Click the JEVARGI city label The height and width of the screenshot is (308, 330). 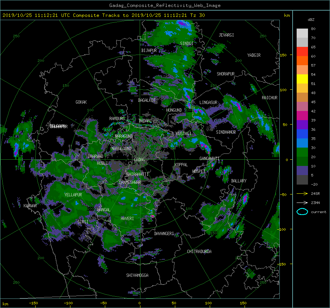[226, 35]
